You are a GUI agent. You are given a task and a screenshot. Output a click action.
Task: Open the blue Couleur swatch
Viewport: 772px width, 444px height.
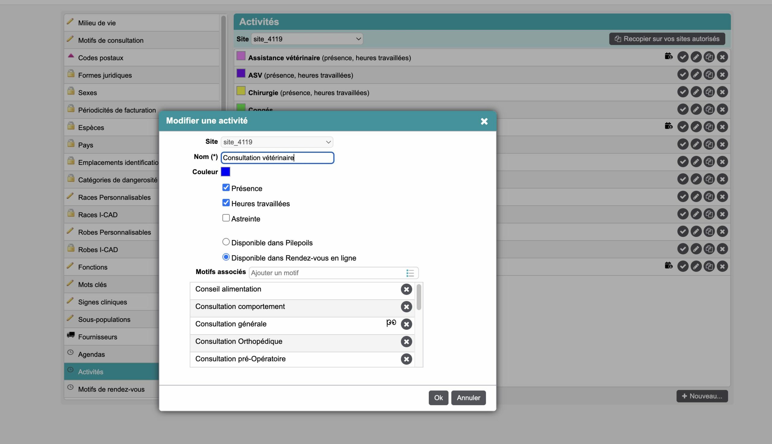tap(225, 172)
